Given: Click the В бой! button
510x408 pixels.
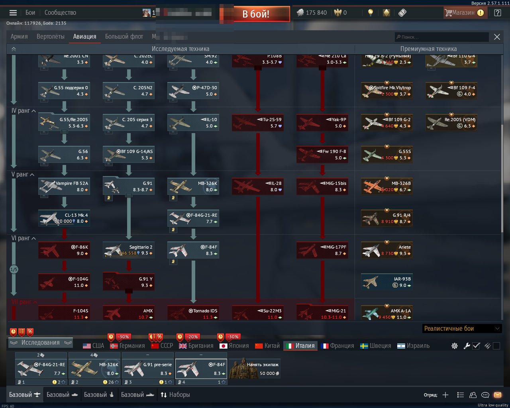Looking at the screenshot, I should [x=256, y=14].
